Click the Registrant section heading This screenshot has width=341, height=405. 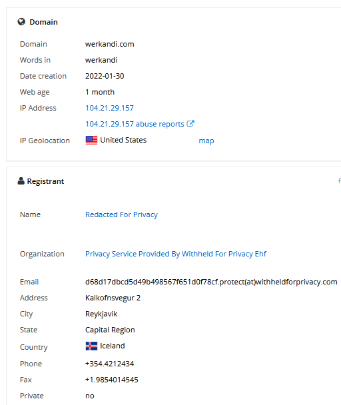[x=45, y=181]
